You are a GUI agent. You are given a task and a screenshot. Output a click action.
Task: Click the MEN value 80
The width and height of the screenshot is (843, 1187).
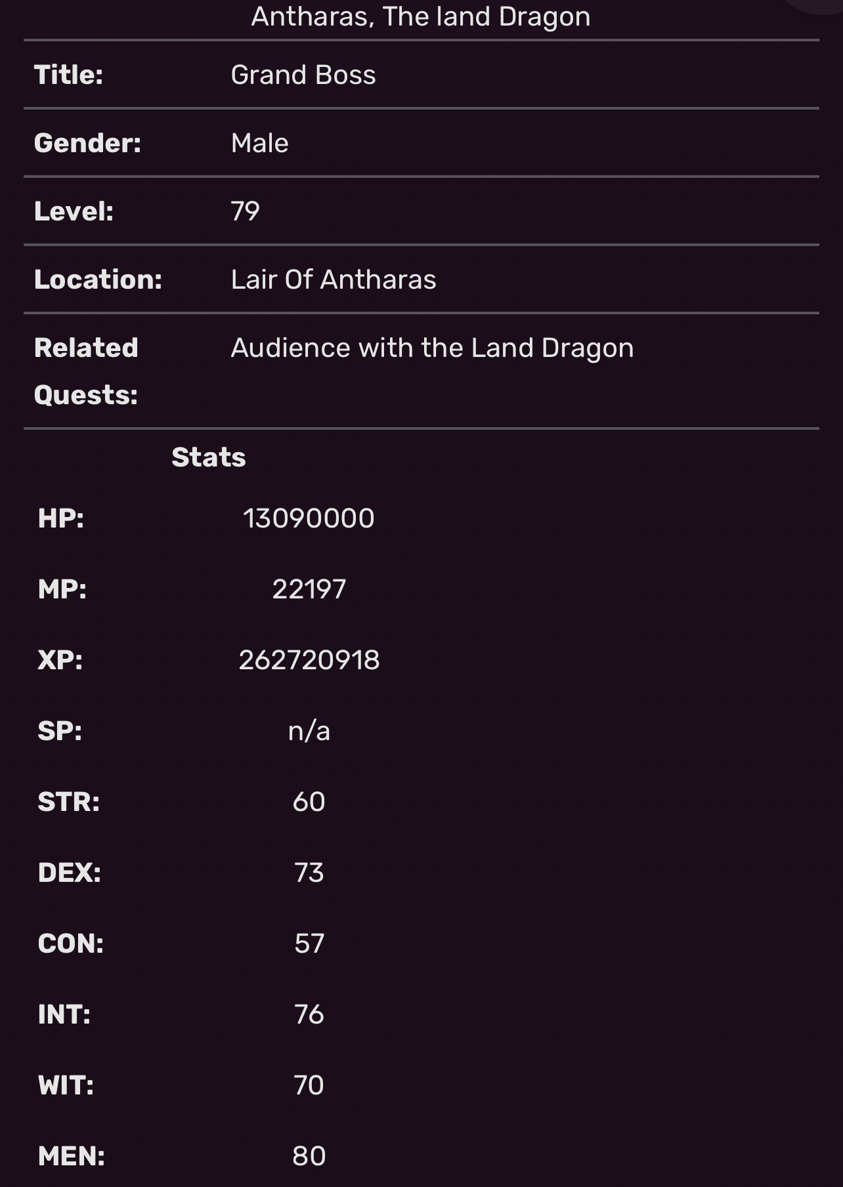point(309,1156)
